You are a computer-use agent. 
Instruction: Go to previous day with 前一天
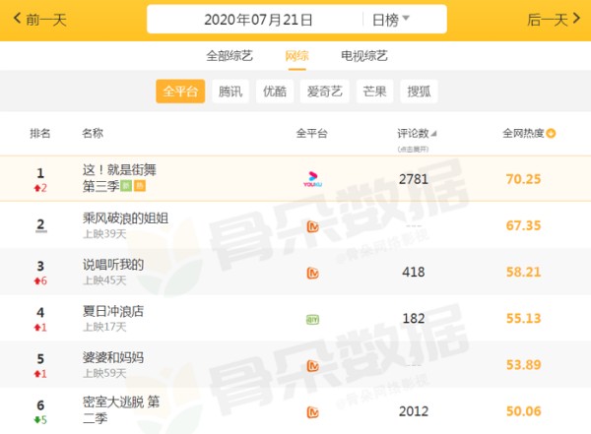point(40,20)
